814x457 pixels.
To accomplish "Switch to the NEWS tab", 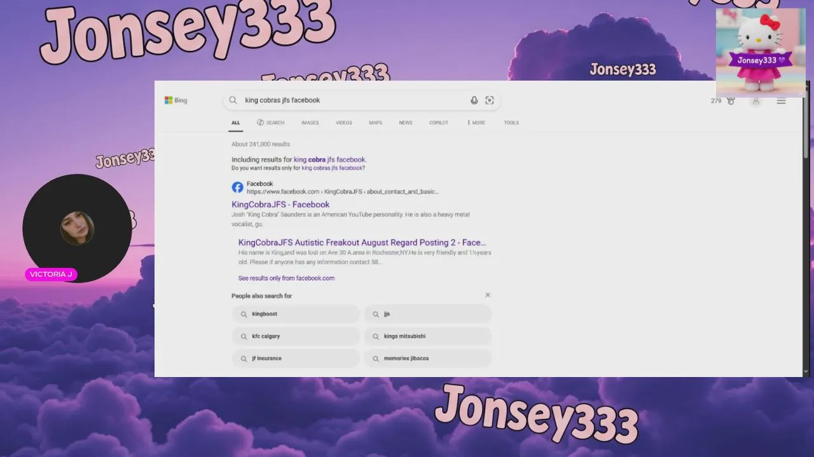I will [x=406, y=123].
